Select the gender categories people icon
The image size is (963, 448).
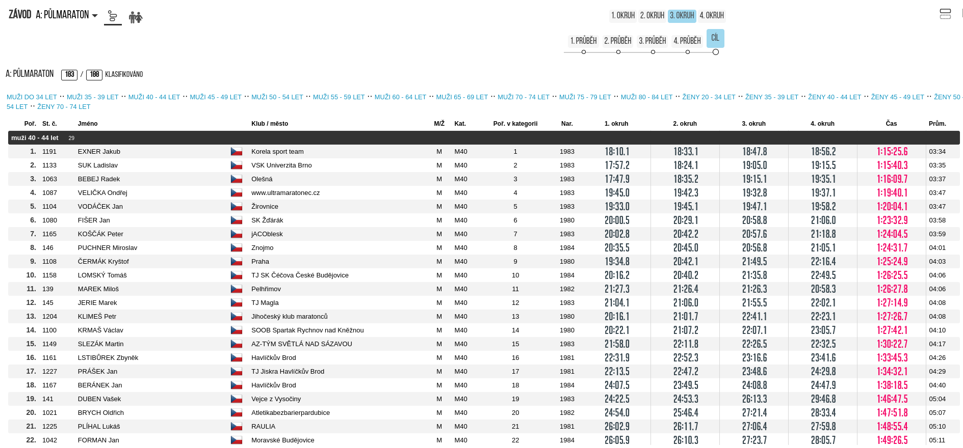pos(136,17)
